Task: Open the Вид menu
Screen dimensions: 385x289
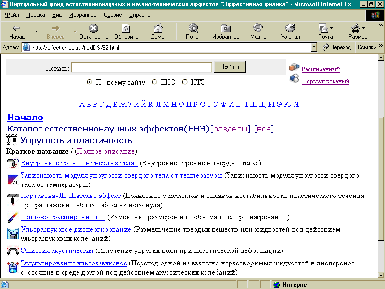Action: pyautogui.click(x=57, y=15)
